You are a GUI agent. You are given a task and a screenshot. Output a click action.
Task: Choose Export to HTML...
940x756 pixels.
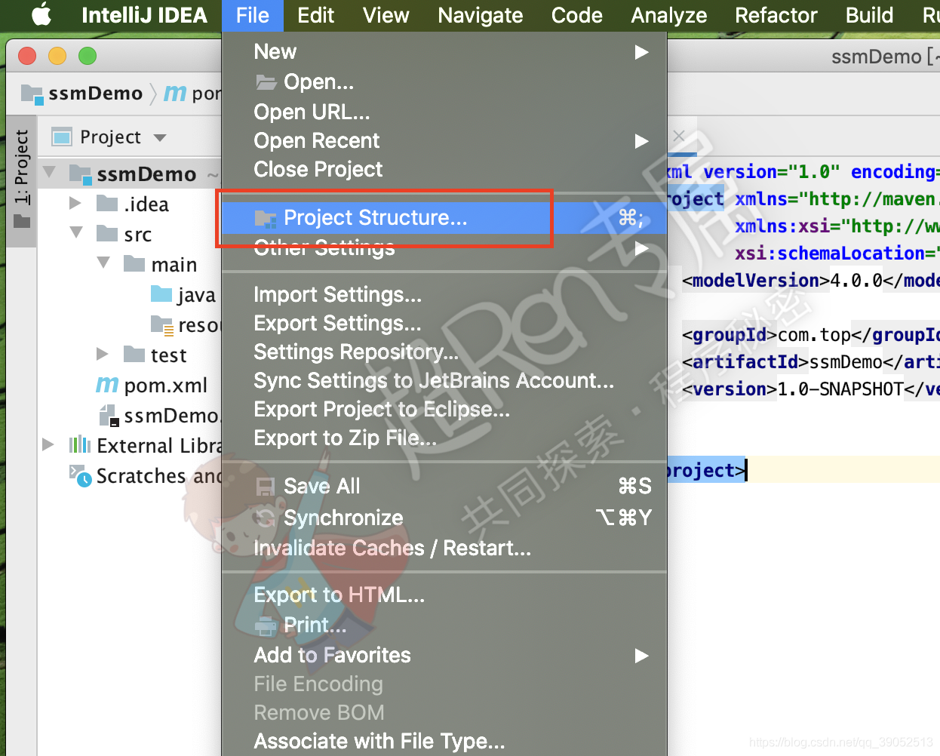tap(444, 595)
